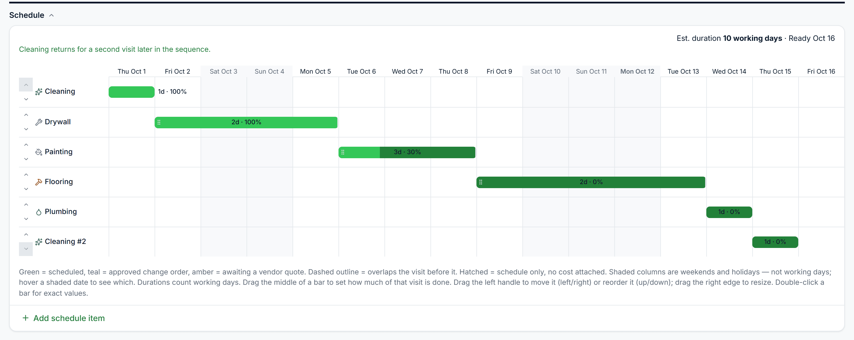Click the Fri Oct 16 column header

[821, 71]
